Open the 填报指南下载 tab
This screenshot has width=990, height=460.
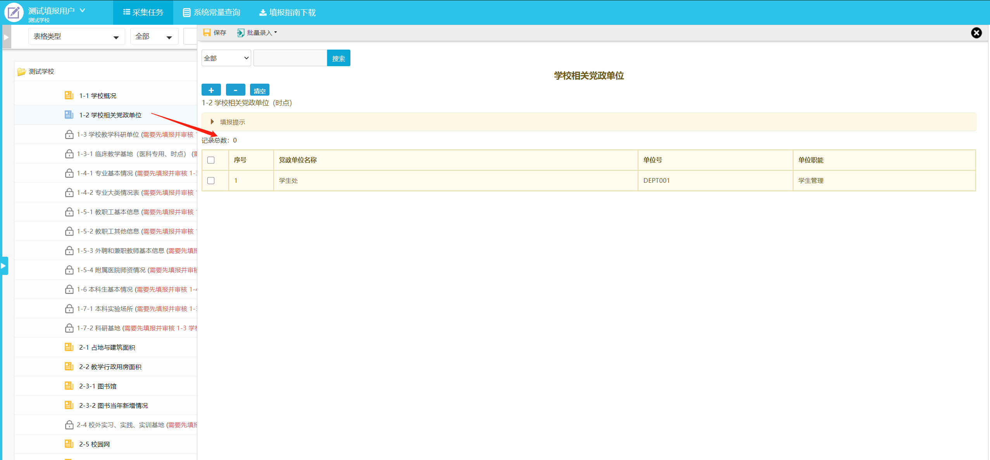pyautogui.click(x=287, y=12)
